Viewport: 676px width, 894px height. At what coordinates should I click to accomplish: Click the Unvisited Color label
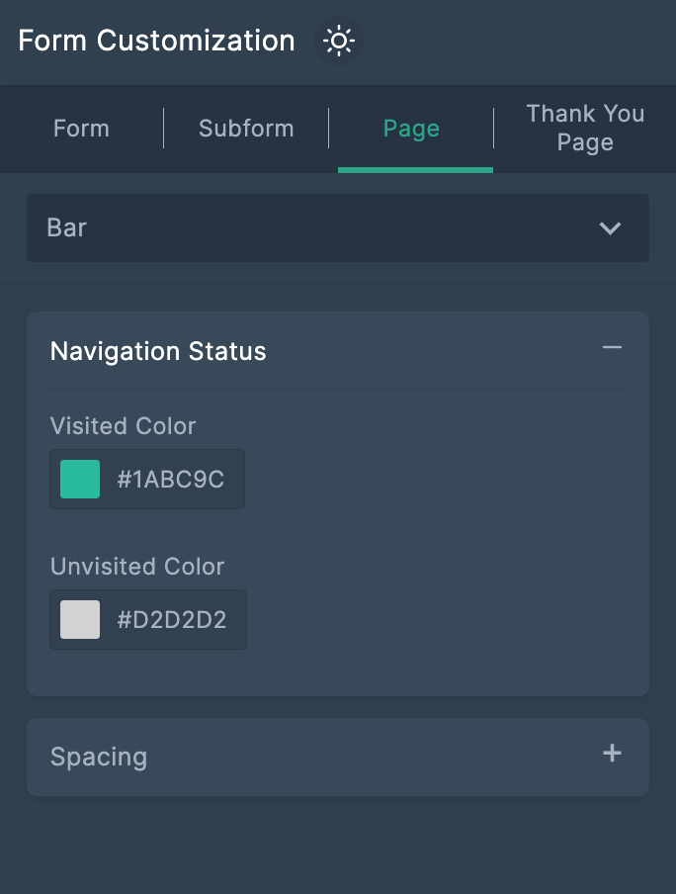(137, 567)
